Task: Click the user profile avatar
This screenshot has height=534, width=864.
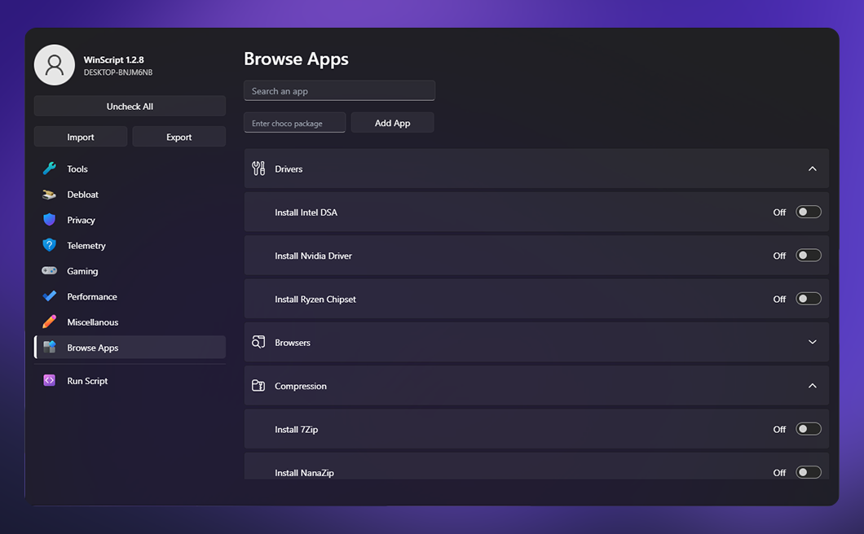Action: point(55,65)
